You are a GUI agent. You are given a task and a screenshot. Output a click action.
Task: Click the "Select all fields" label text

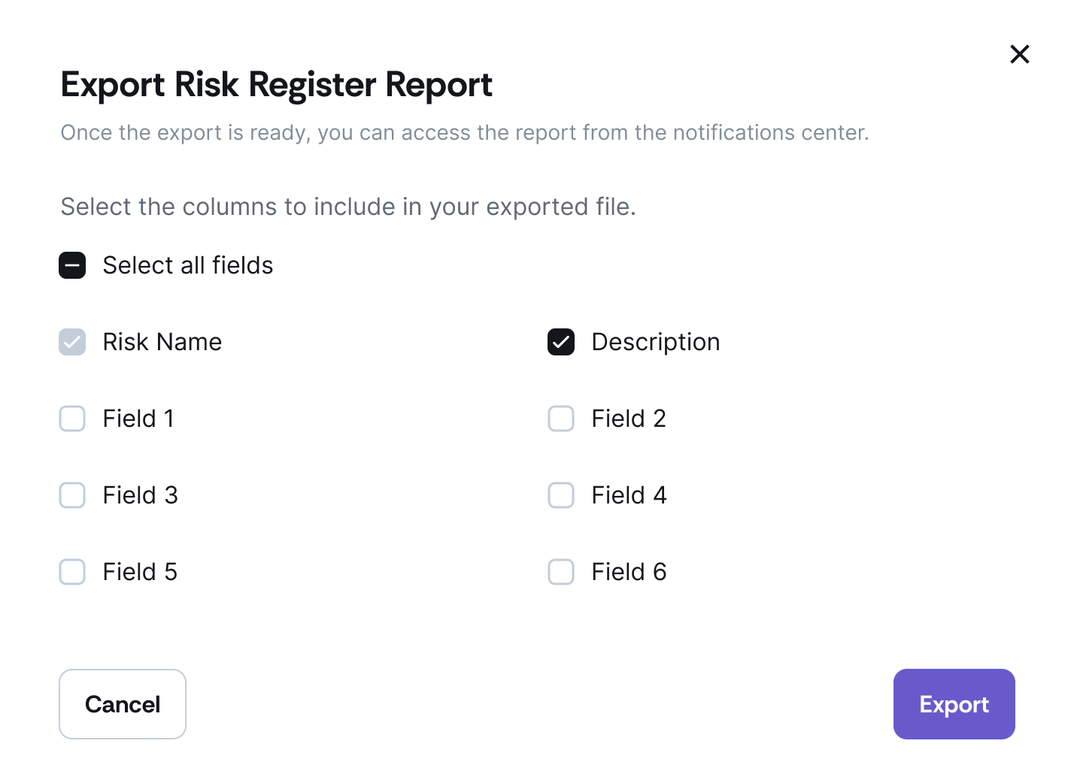tap(188, 265)
